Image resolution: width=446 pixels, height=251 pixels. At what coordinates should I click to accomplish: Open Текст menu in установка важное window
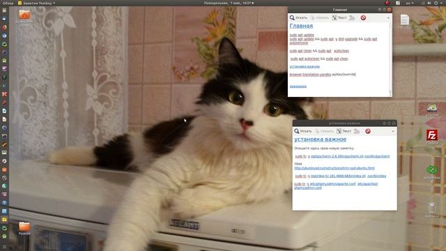344,131
